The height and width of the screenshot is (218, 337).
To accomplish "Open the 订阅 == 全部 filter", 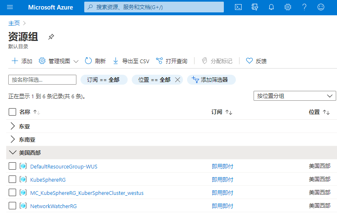I will point(104,80).
